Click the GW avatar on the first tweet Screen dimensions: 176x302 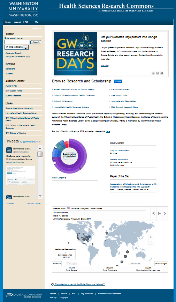point(9,150)
